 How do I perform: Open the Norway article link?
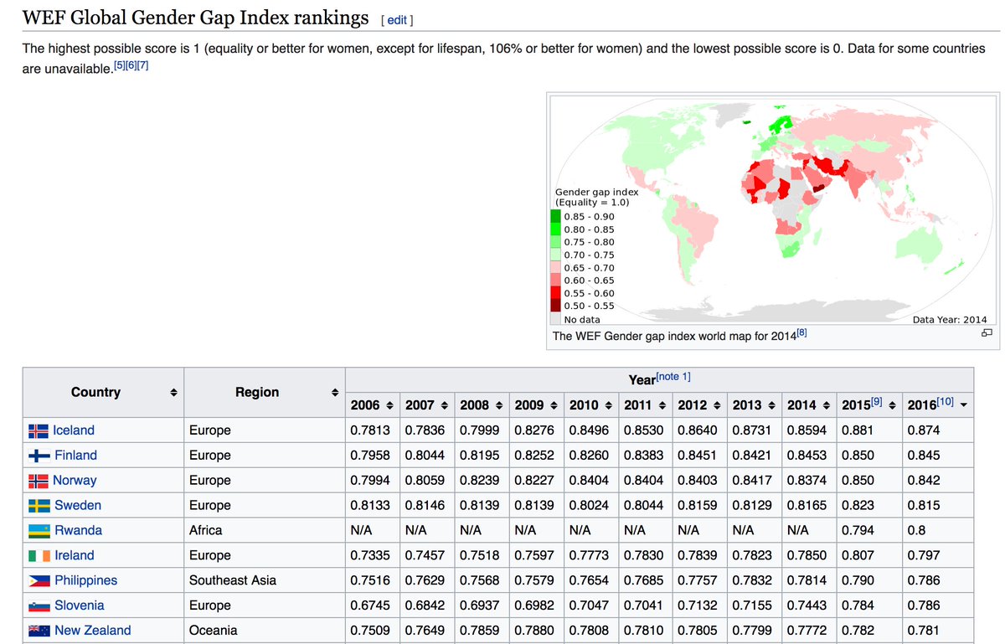tap(75, 481)
